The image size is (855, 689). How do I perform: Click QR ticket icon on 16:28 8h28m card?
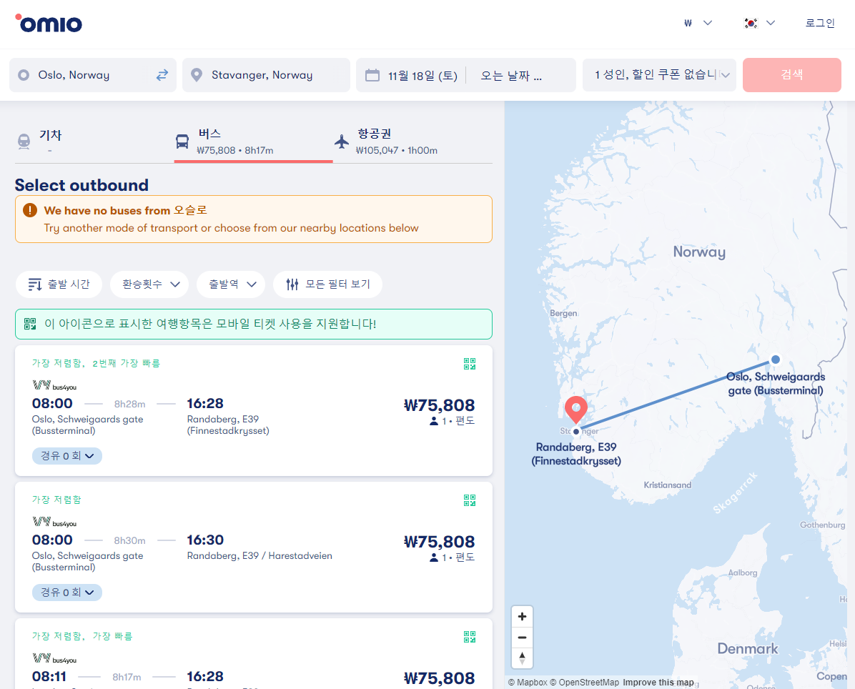[x=470, y=364]
